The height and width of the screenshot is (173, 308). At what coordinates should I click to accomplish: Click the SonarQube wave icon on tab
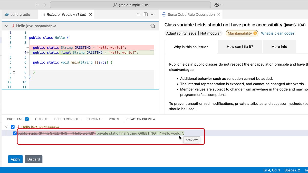tap(164, 15)
